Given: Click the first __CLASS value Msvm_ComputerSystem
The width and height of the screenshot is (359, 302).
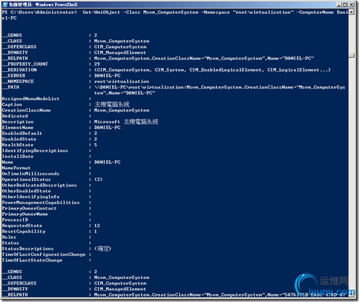Looking at the screenshot, I should click(x=122, y=41).
